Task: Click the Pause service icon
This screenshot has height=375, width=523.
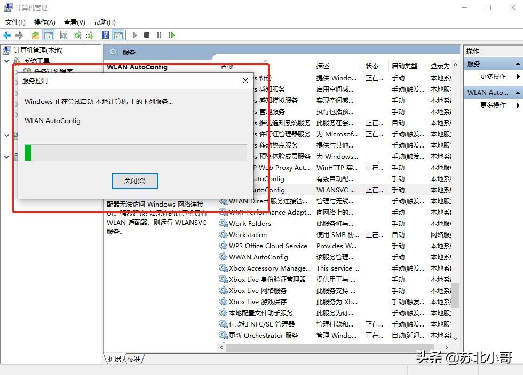Action: point(159,35)
